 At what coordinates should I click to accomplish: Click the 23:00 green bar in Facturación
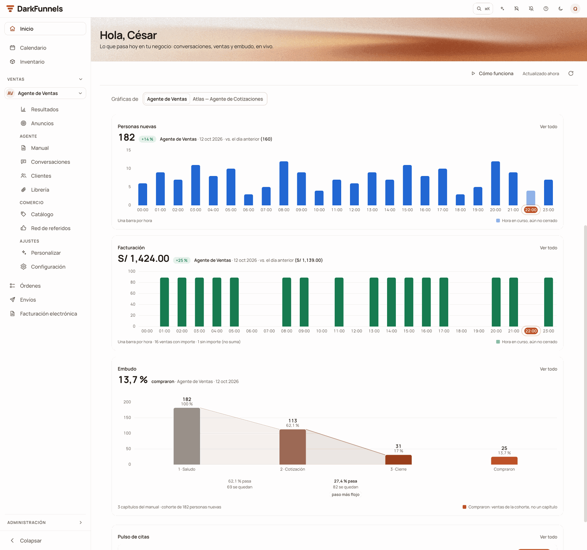548,302
